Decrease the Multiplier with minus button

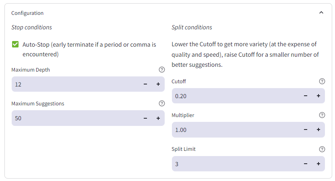click(306, 130)
